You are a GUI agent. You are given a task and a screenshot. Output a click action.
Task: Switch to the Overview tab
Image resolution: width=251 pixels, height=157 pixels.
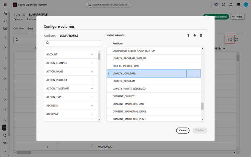click(x=18, y=29)
